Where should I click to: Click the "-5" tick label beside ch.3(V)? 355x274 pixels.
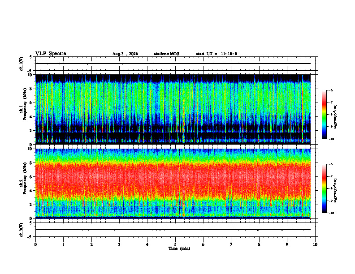coord(30,237)
